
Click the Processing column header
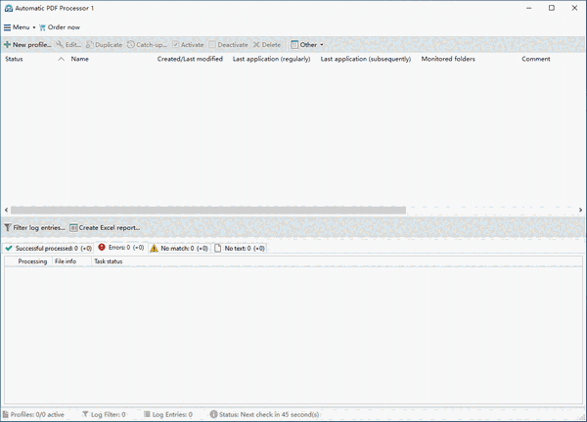pyautogui.click(x=32, y=261)
